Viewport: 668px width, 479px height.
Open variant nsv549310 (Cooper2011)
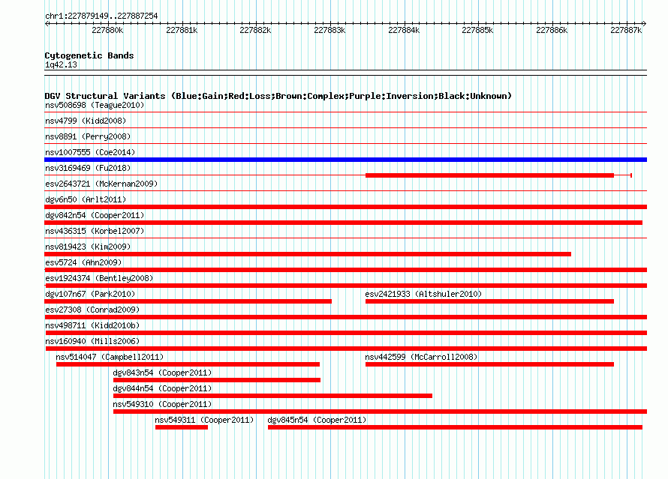click(x=162, y=404)
